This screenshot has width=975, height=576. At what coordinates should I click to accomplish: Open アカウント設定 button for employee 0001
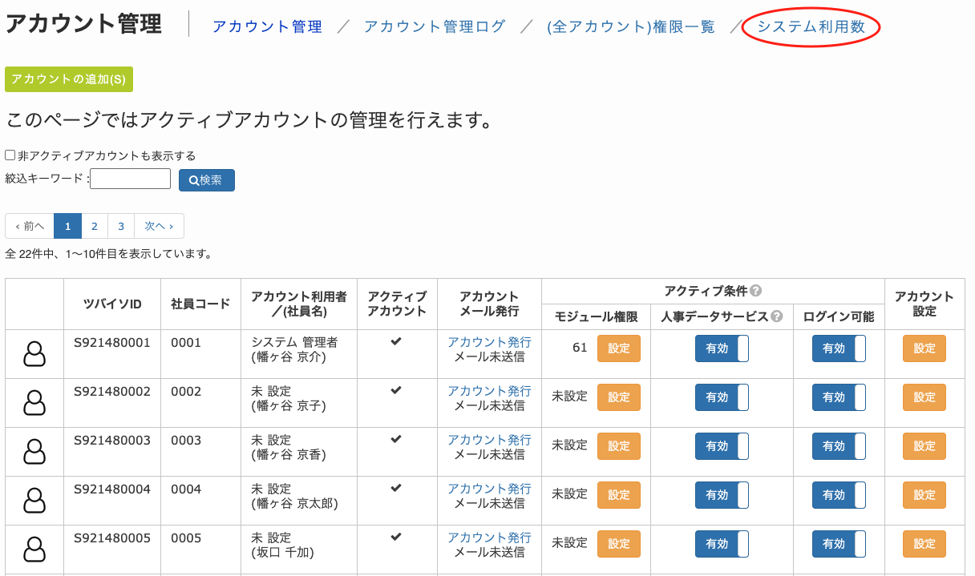pos(924,348)
